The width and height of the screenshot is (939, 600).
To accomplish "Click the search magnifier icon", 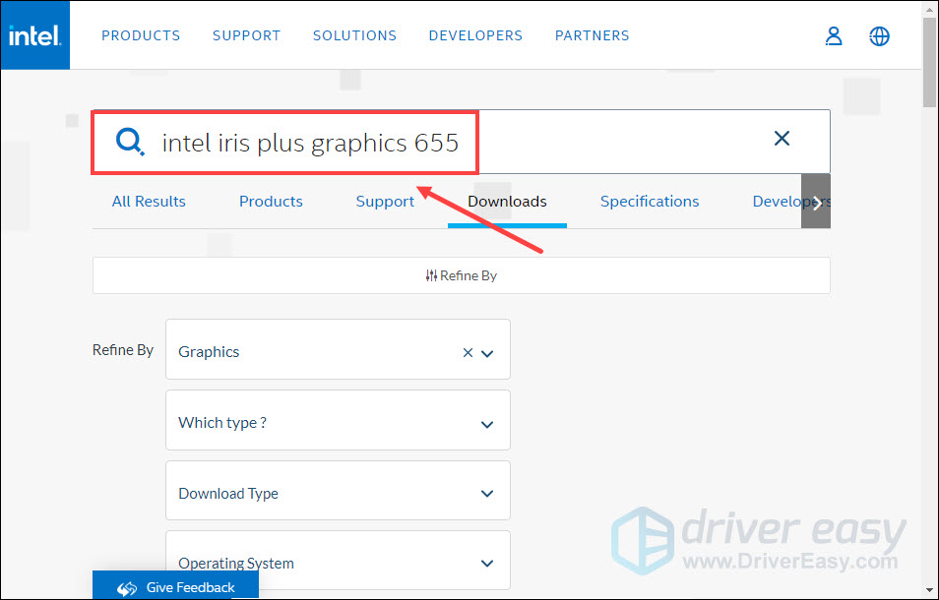I will [x=129, y=142].
